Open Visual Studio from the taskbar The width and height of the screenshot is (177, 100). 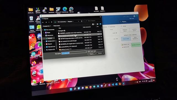[x=109, y=85]
